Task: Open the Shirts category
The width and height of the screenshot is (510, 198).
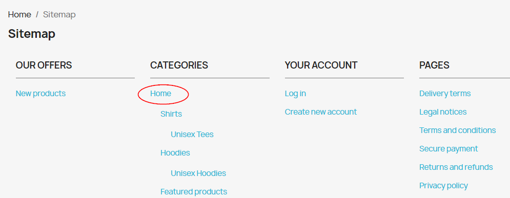Action: (171, 114)
